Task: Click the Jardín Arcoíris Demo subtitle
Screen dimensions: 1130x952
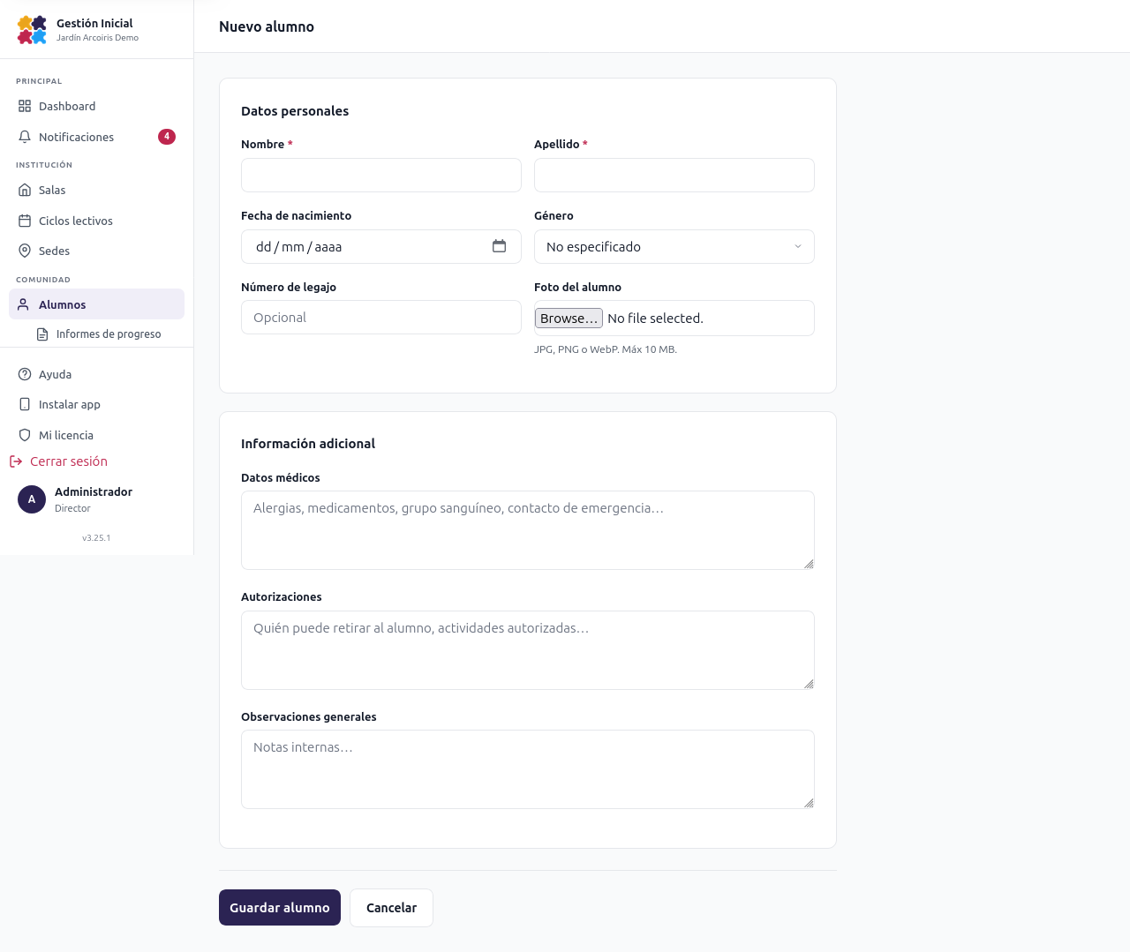Action: click(97, 38)
